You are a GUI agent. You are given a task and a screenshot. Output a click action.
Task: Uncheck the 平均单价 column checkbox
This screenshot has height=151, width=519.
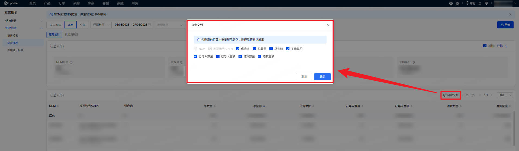tap(288, 49)
